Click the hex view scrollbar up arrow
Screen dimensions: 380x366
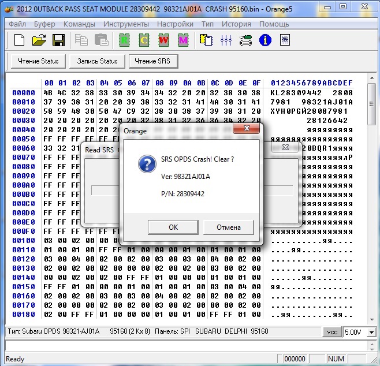(x=372, y=78)
